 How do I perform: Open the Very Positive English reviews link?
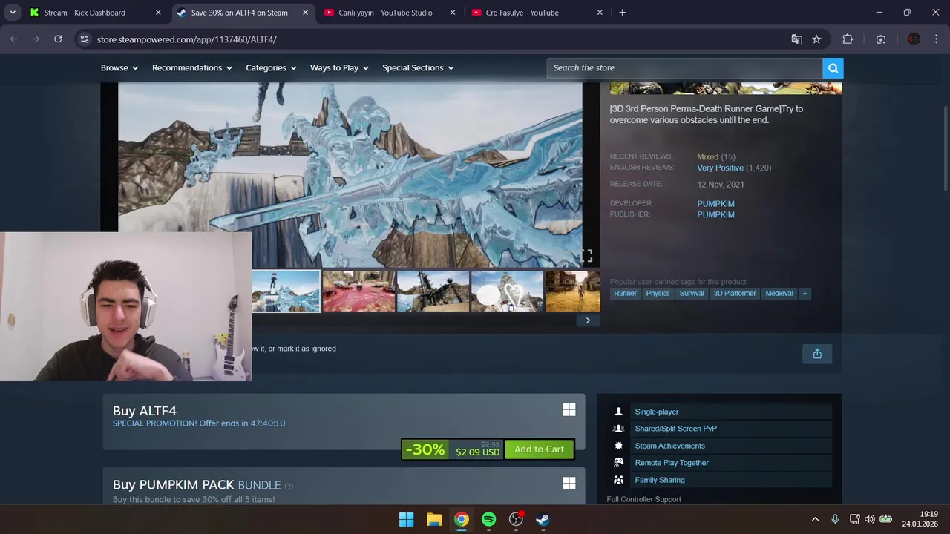(x=720, y=168)
